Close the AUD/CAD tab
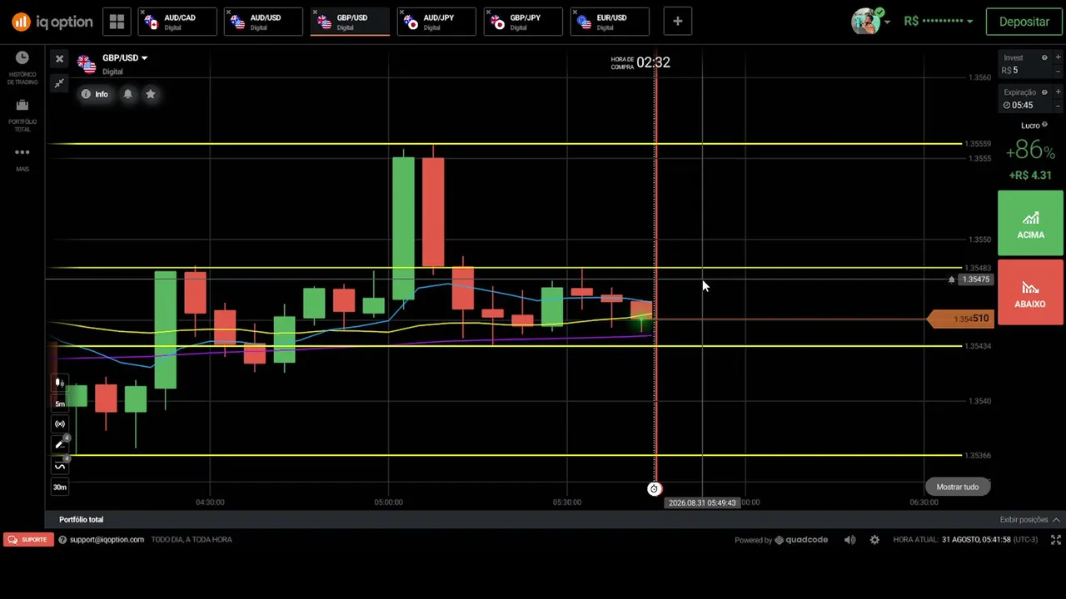 [144, 12]
